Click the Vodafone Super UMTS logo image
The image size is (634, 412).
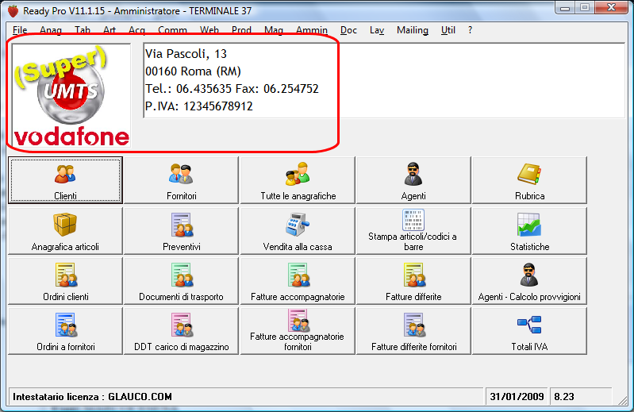[x=71, y=95]
